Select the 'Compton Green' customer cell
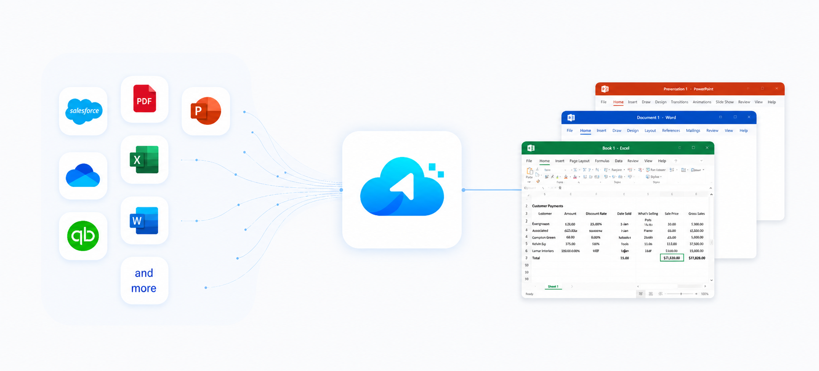Viewport: 819px width, 371px height. tap(544, 237)
